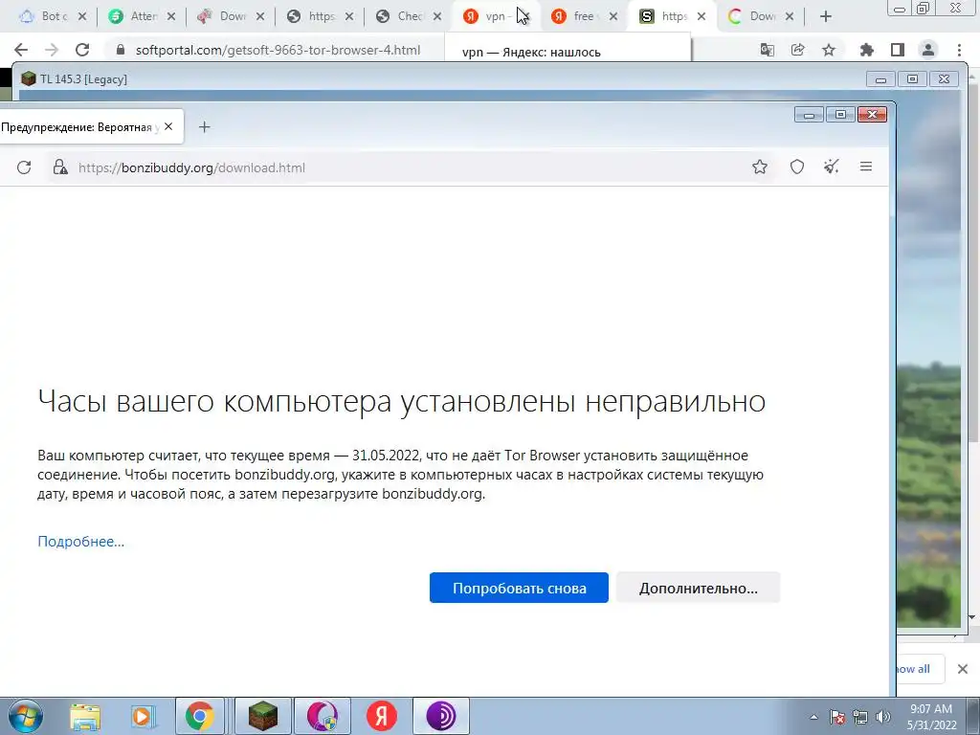Image resolution: width=980 pixels, height=735 pixels.
Task: Click the Дополнительно... button
Action: tap(698, 588)
